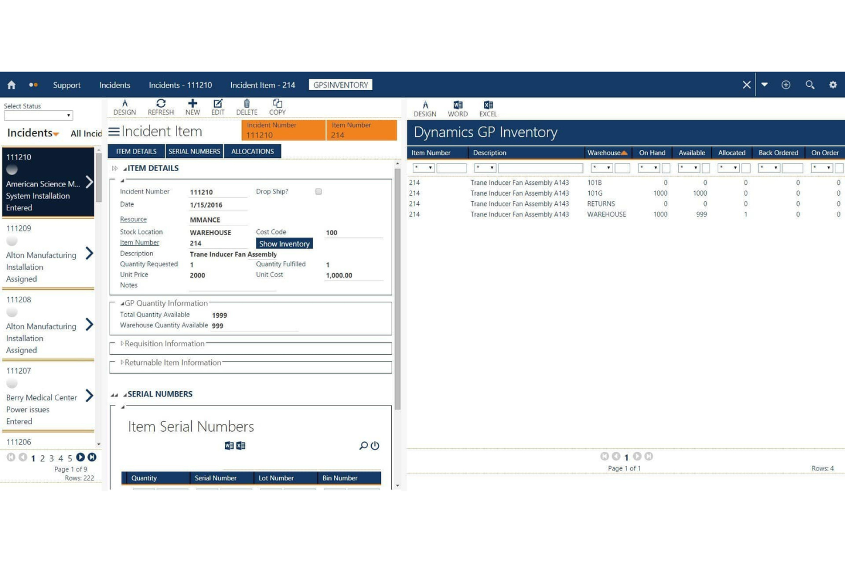Go to the home icon
This screenshot has width=845, height=563.
pos(11,85)
